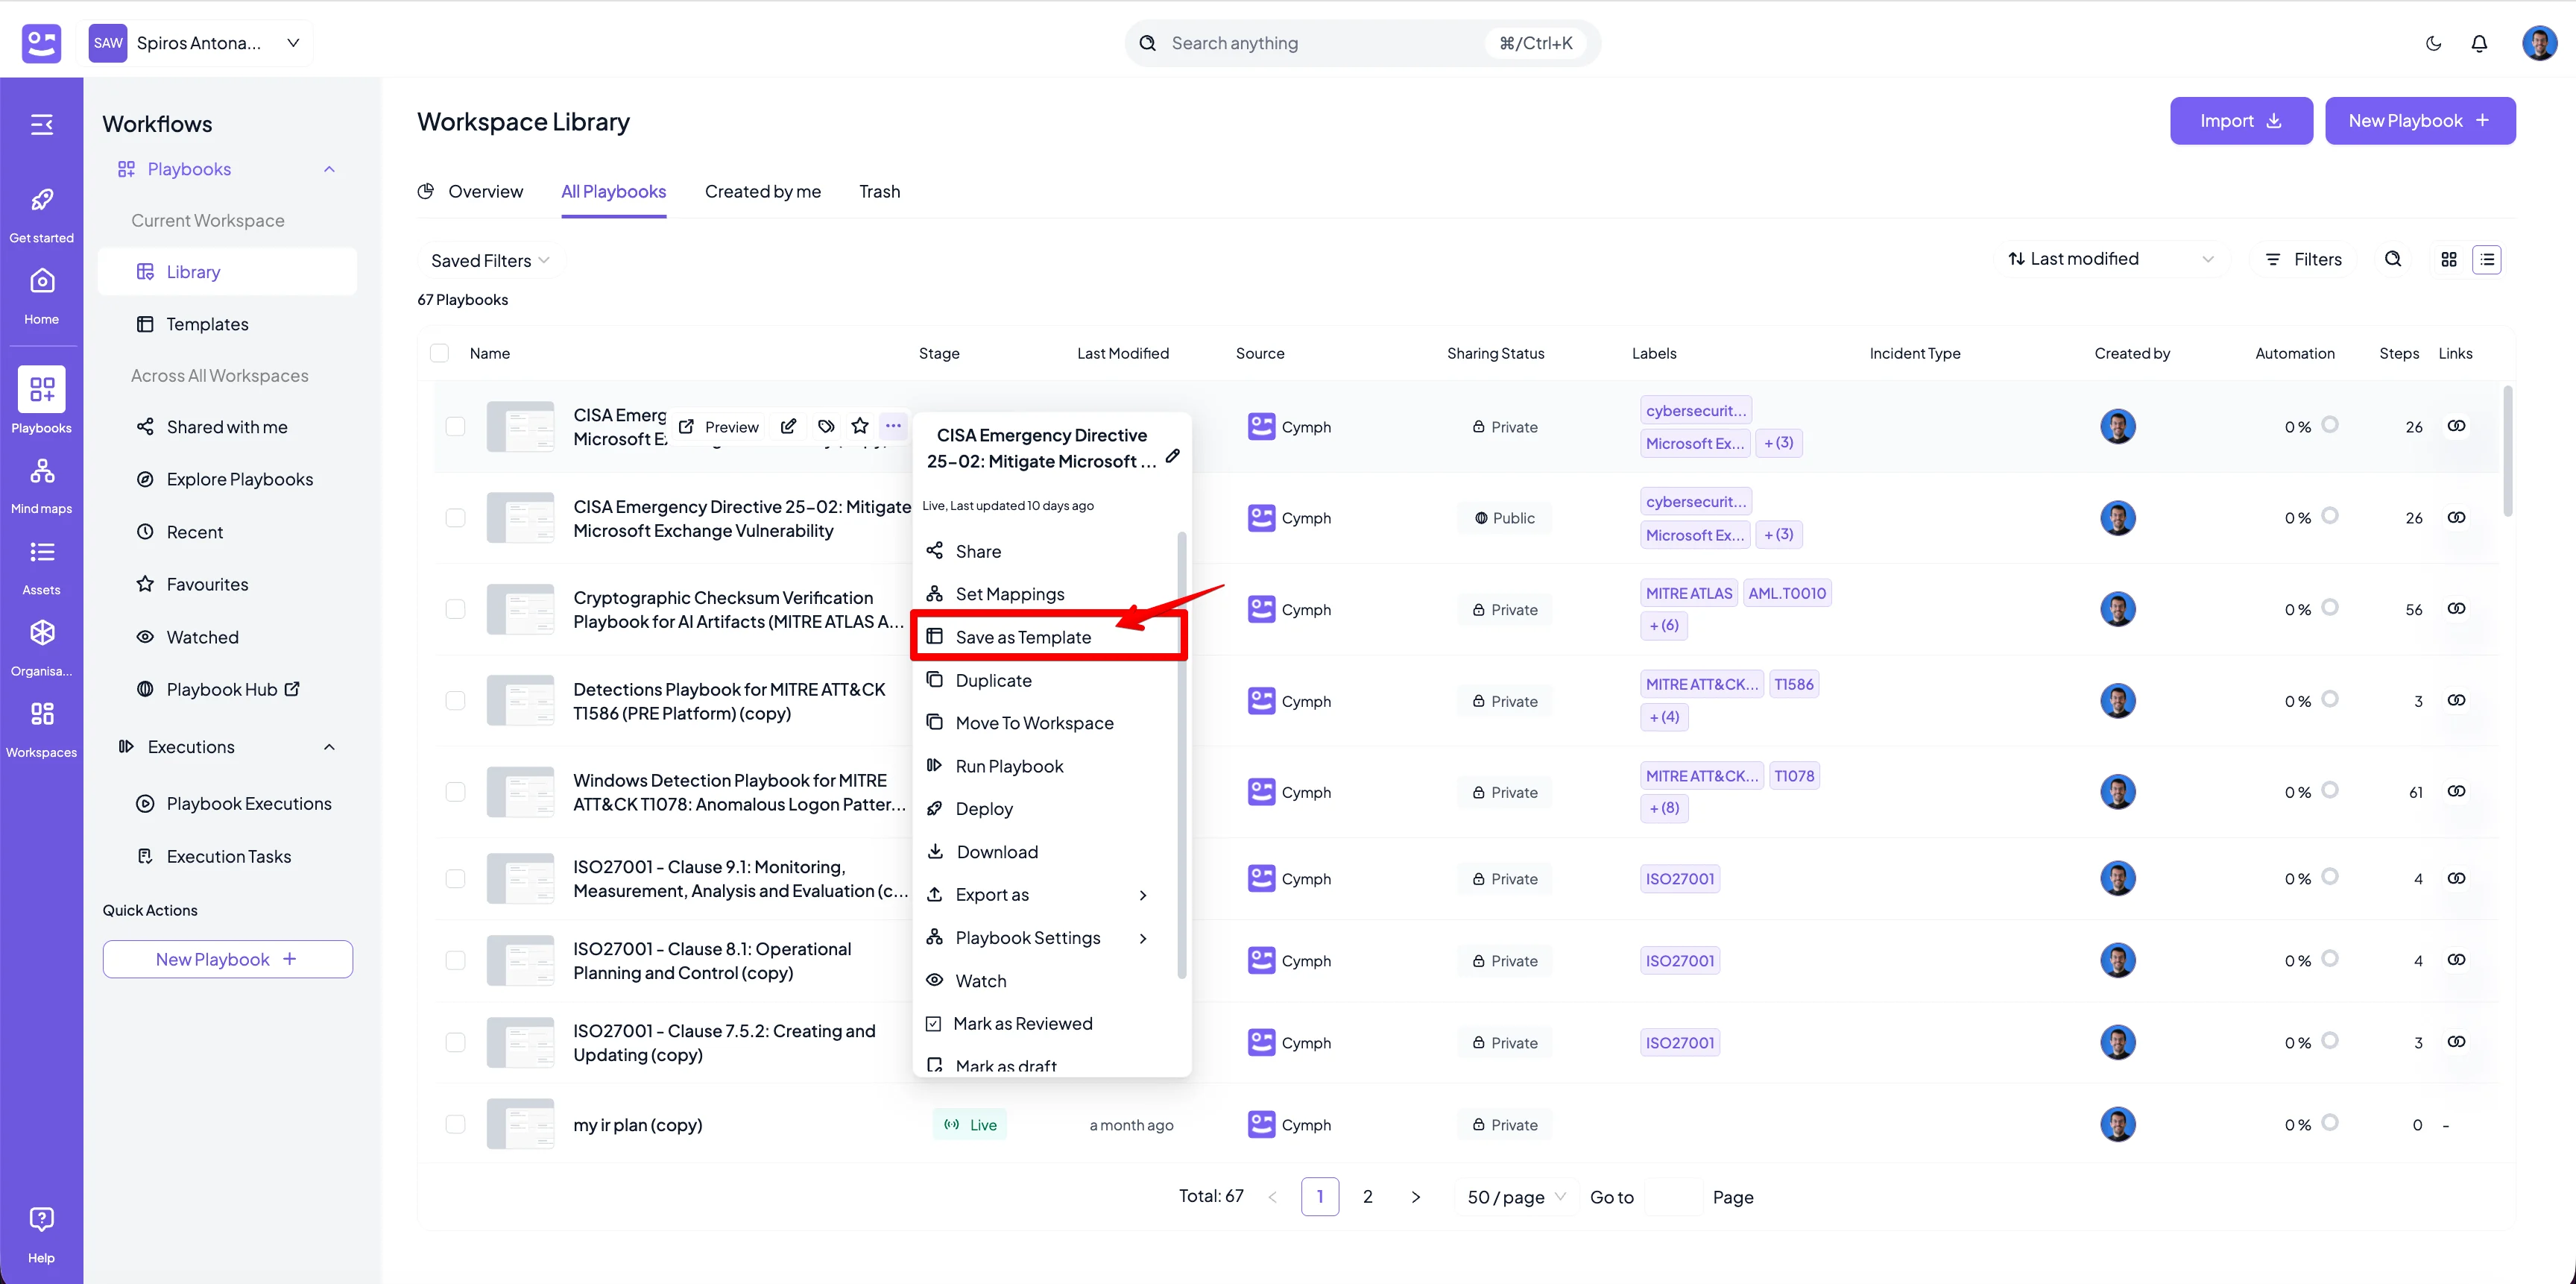
Task: Check the Windows Detection Playbook row
Action: click(x=455, y=792)
